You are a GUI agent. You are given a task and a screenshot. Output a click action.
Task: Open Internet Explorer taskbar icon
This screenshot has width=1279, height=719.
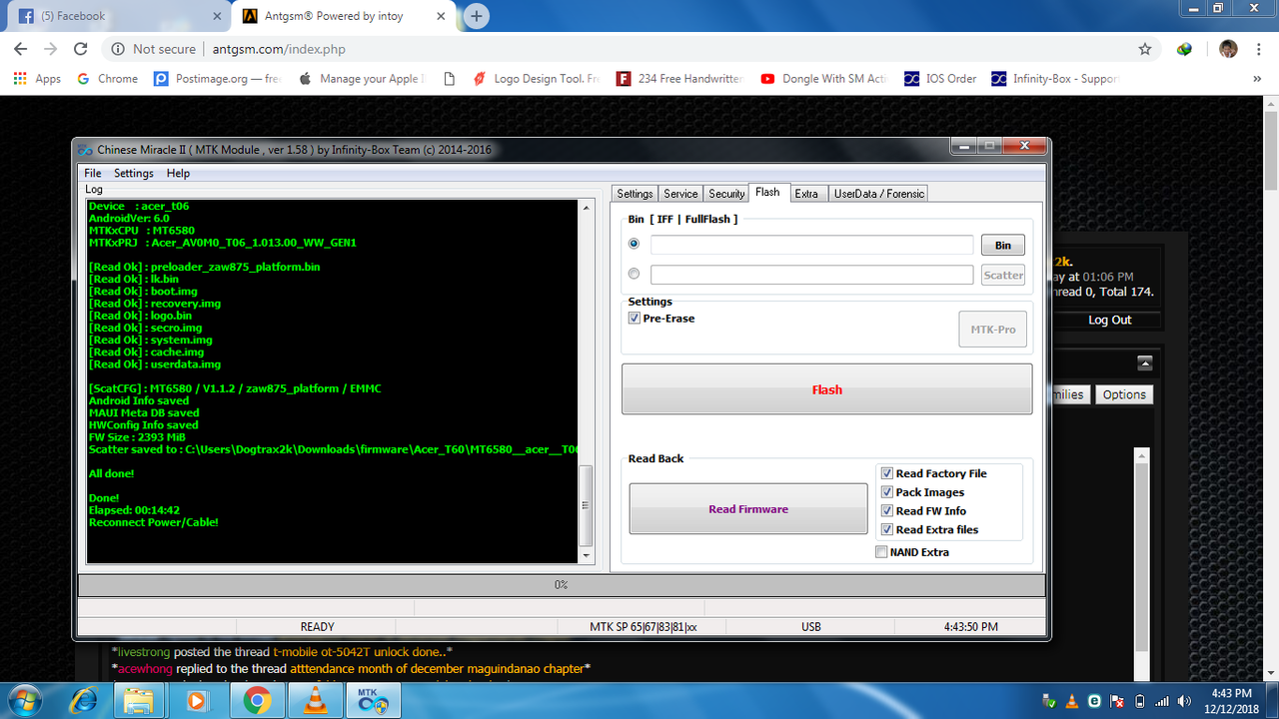pos(84,701)
